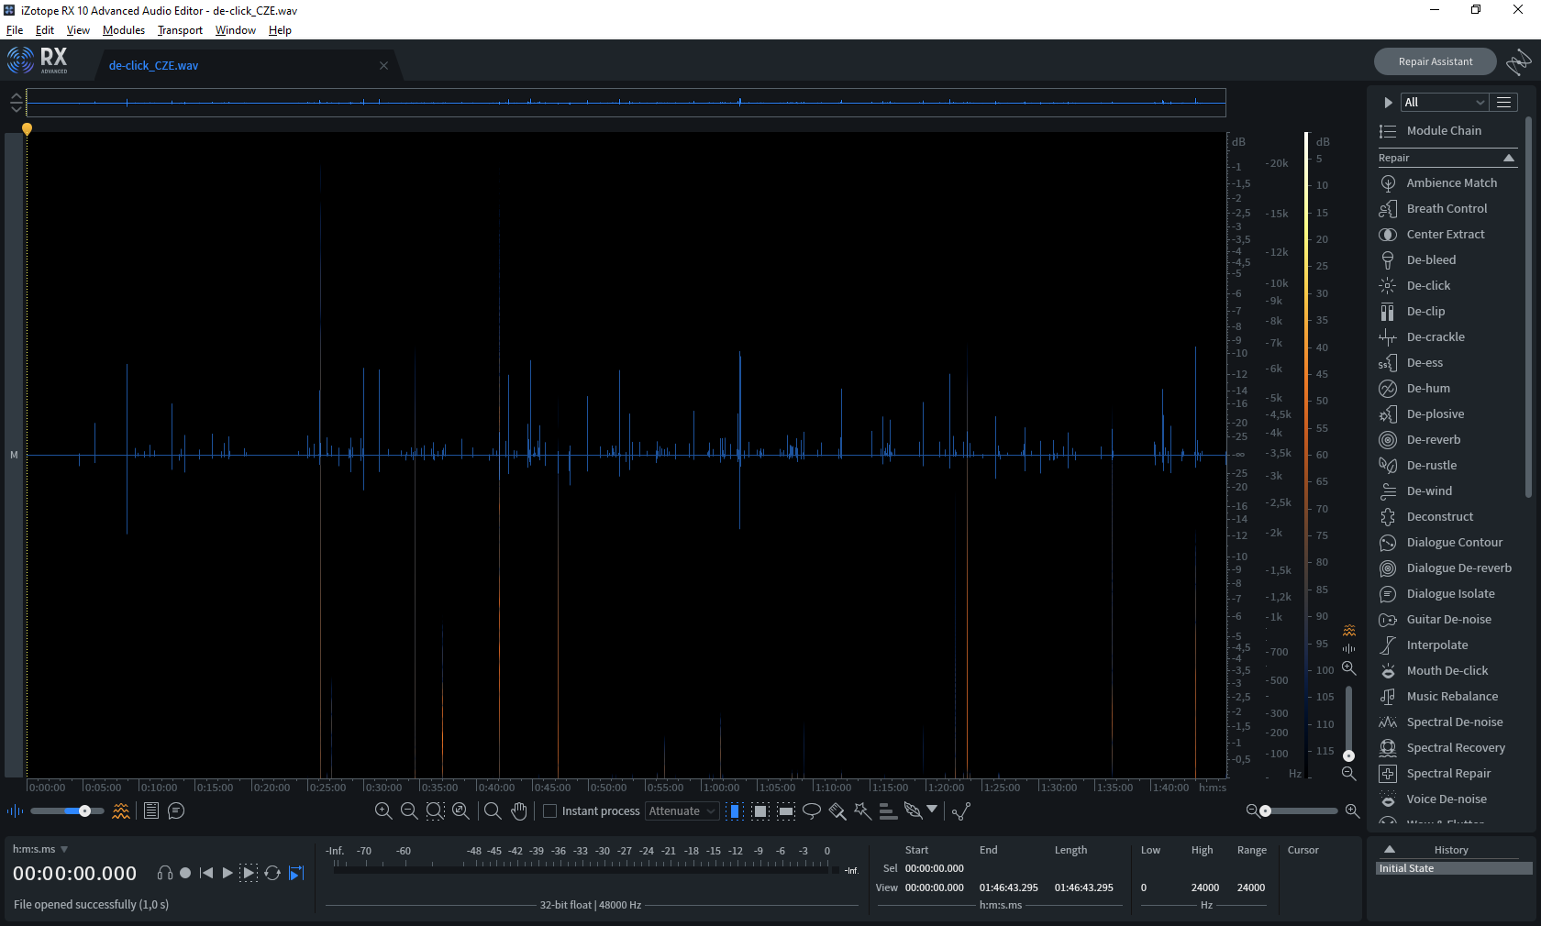Toggle the record button
This screenshot has height=926, width=1541.
(x=185, y=873)
